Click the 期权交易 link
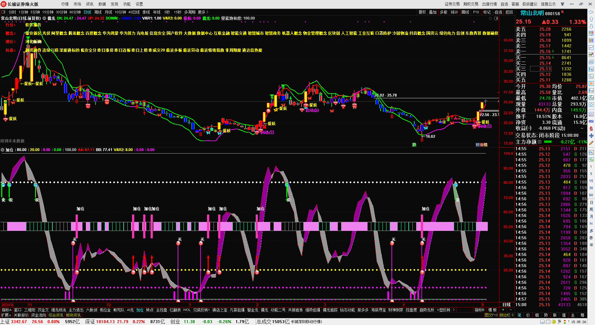595x325 pixels. tap(471, 4)
